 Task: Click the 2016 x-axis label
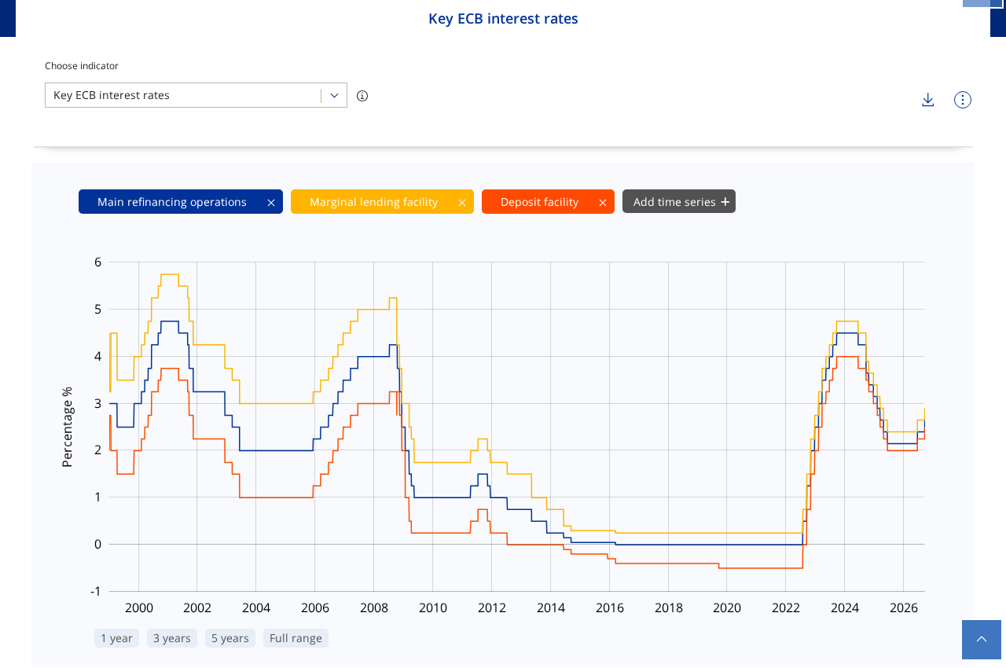click(x=610, y=608)
